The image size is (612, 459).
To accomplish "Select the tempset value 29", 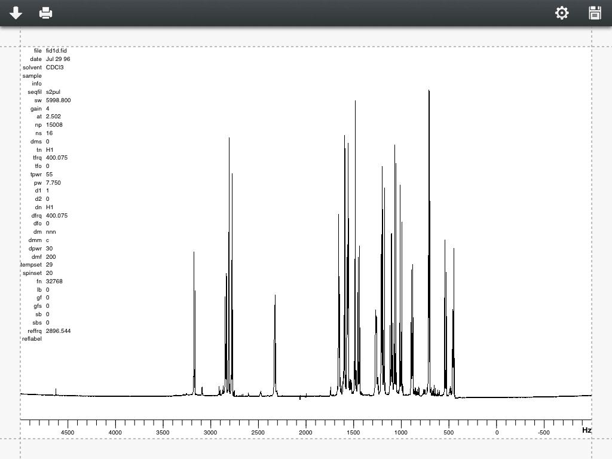I will (x=49, y=265).
